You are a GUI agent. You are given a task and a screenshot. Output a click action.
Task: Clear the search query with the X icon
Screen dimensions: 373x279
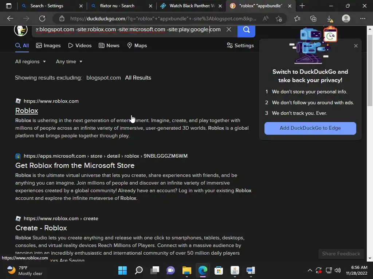click(229, 29)
